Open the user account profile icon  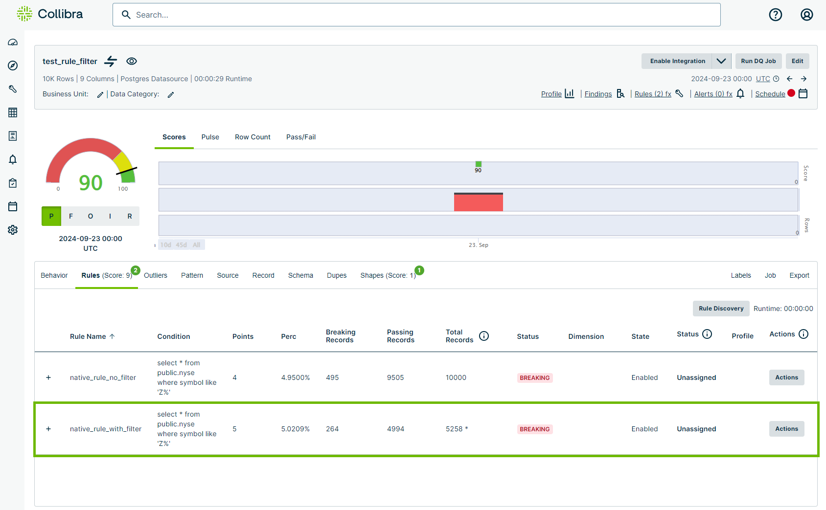click(807, 15)
